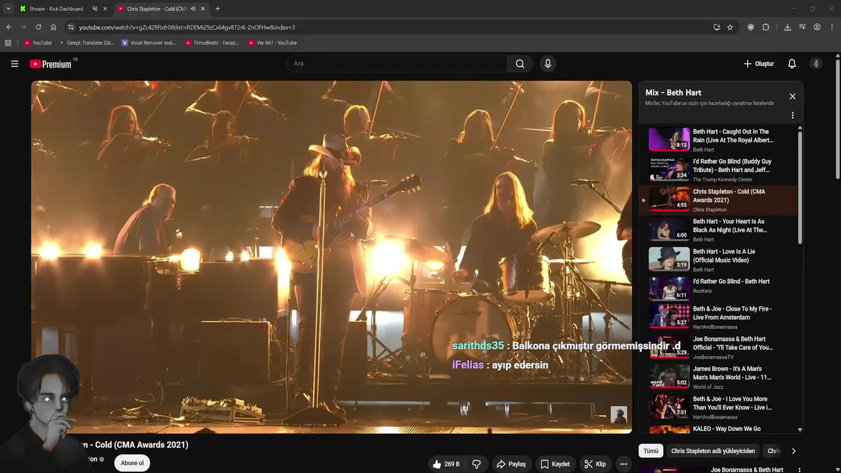Viewport: 841px width, 473px height.
Task: Play Beth Hart - Caught Out In The Rain
Action: tap(718, 140)
